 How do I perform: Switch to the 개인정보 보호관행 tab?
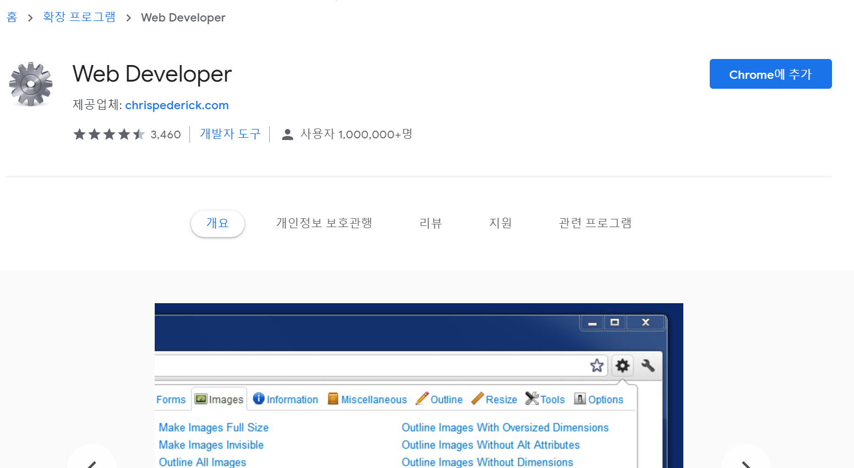tap(324, 223)
